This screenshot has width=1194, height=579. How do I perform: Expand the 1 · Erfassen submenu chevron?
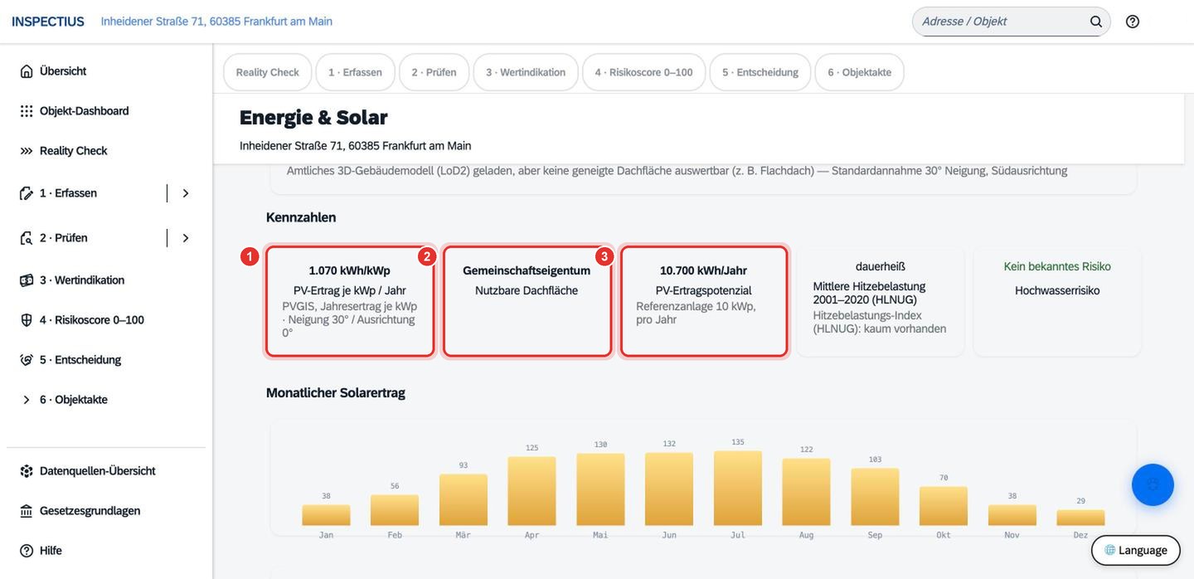coord(185,193)
